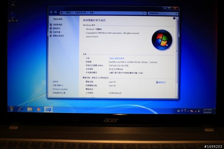Screen dimensions: 224x149
Task: Click the scrollbar down arrow
Action: [177, 97]
